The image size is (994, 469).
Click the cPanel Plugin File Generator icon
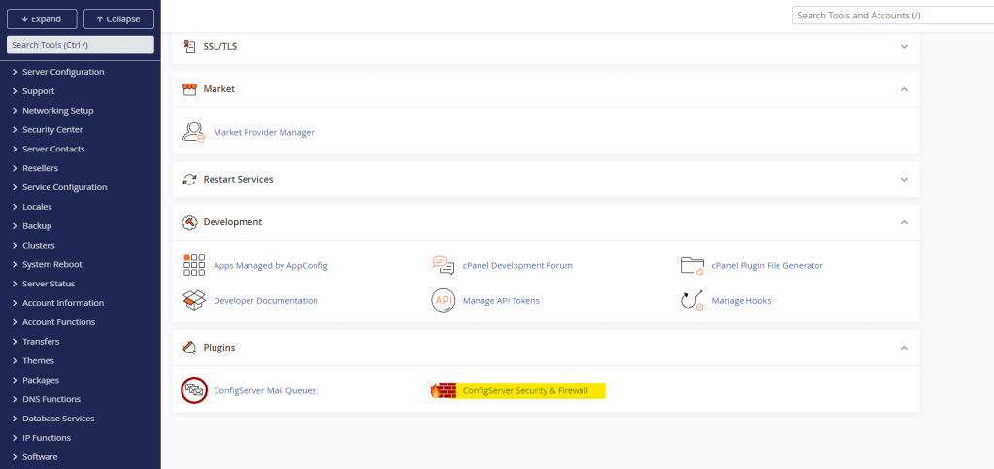(692, 265)
